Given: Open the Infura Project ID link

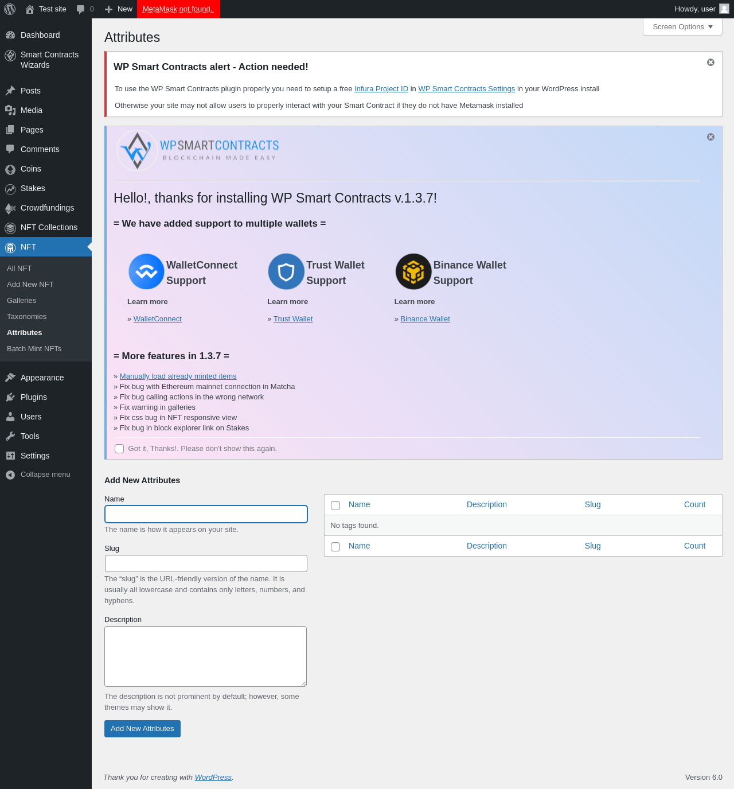Looking at the screenshot, I should tap(381, 89).
